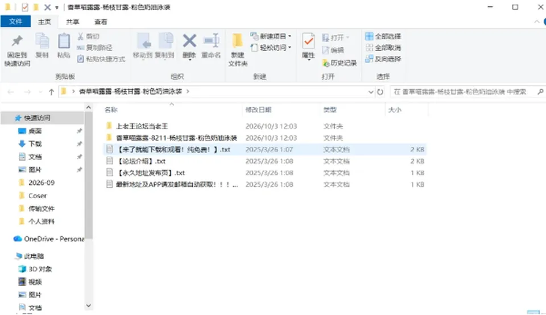The image size is (546, 315).
Task: Open the Coser folder in sidebar
Action: tap(38, 196)
